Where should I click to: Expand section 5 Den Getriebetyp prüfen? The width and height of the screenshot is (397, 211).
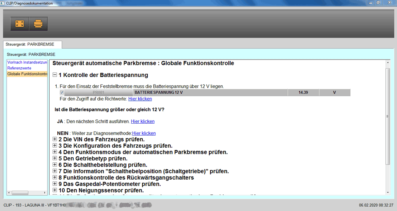click(x=55, y=158)
